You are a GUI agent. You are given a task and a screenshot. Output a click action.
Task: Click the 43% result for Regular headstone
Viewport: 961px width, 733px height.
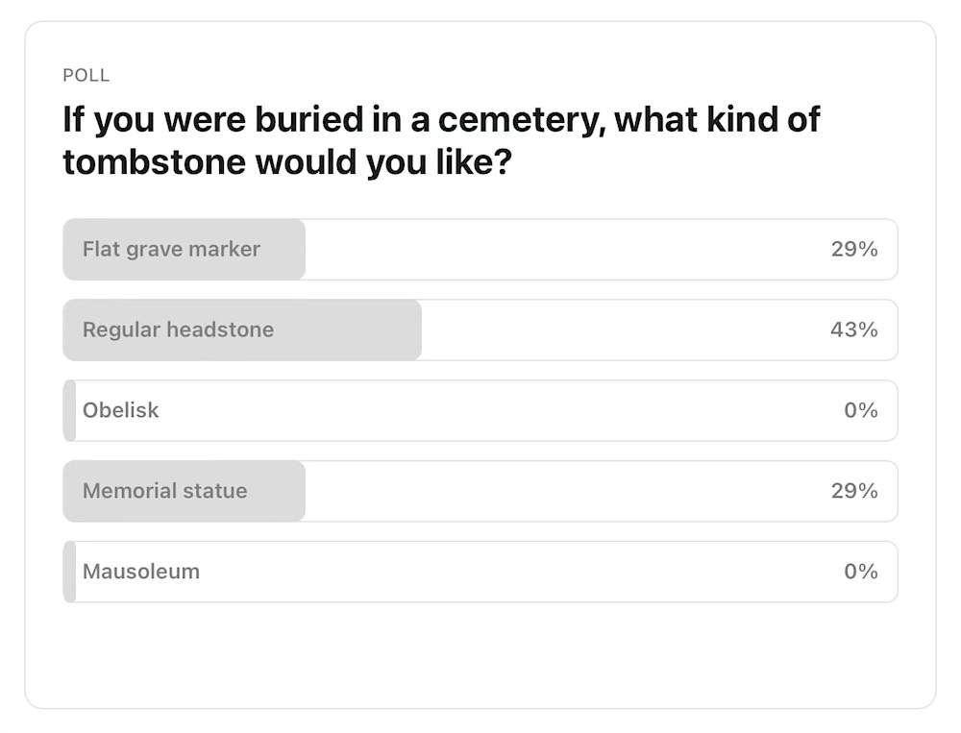pos(853,330)
